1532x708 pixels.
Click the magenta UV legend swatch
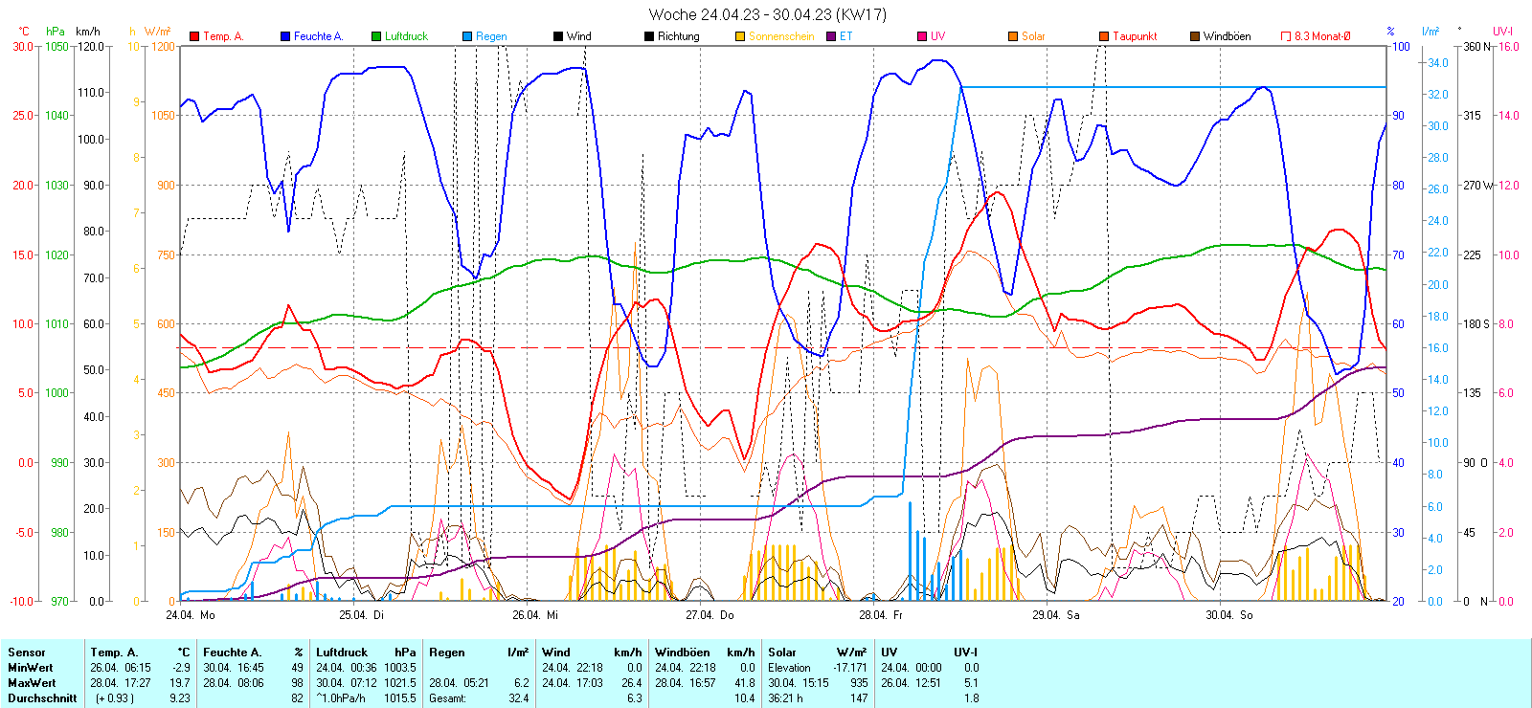click(922, 36)
